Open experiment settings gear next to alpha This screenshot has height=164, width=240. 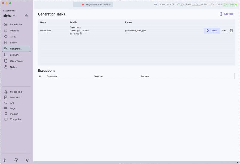26,16
